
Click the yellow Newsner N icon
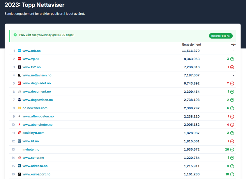click(20, 108)
